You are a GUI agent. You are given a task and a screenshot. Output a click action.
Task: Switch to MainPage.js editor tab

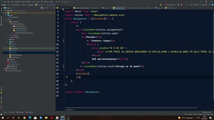point(171,8)
